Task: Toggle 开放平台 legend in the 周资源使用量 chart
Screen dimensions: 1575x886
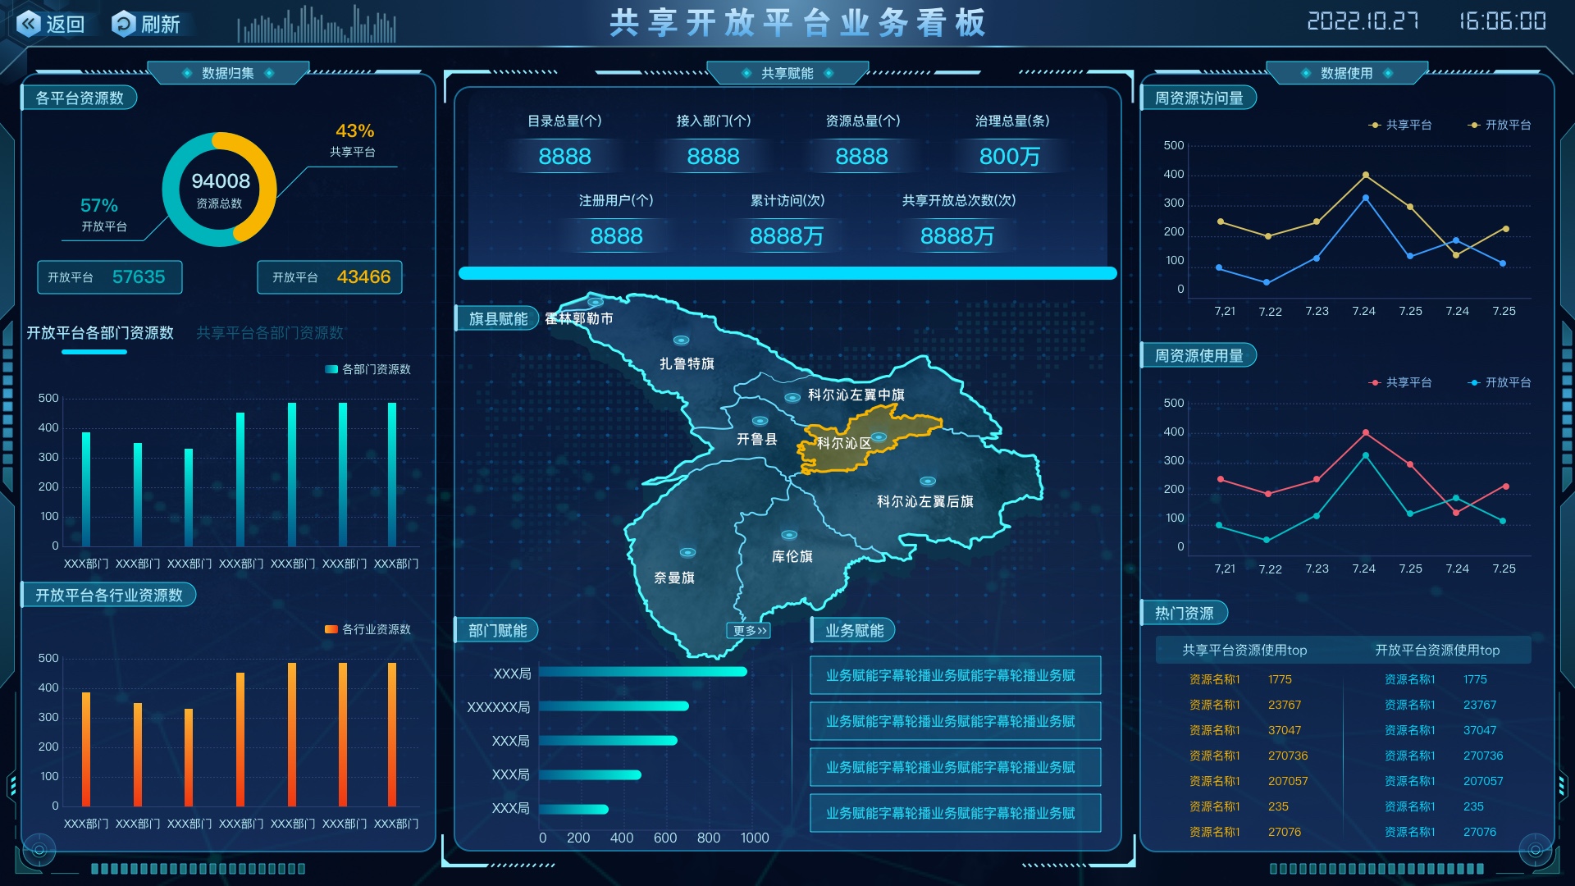Action: pyautogui.click(x=1500, y=383)
